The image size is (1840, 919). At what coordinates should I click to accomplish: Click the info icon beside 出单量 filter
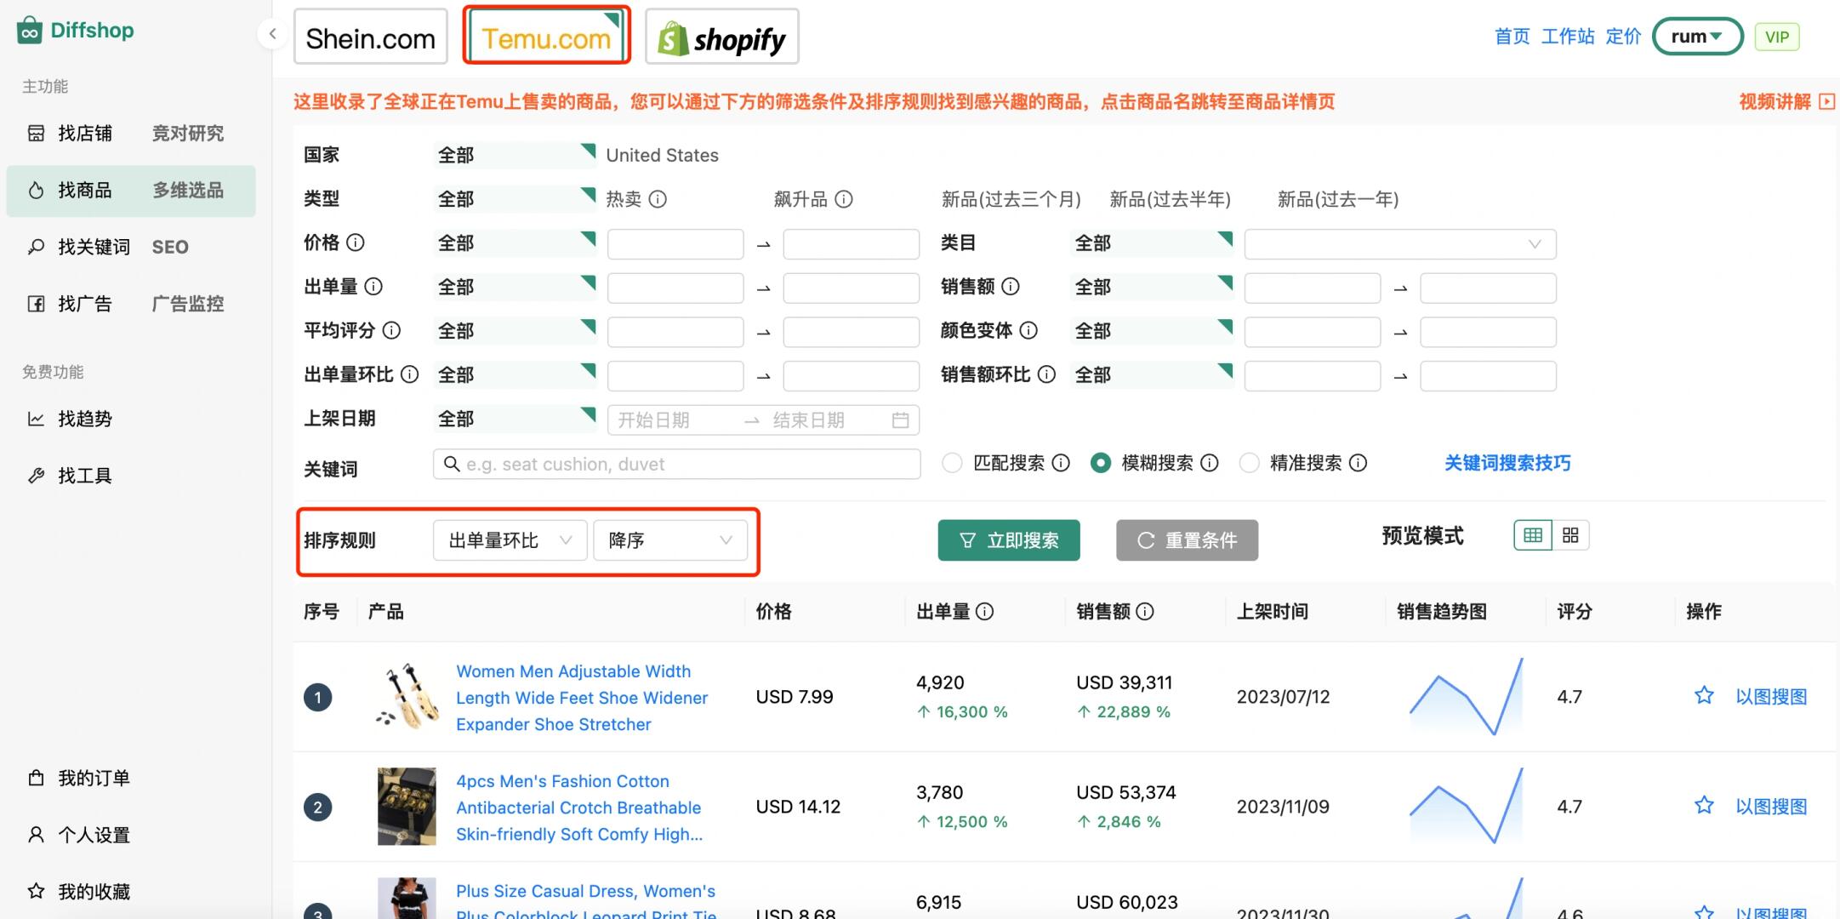click(373, 287)
